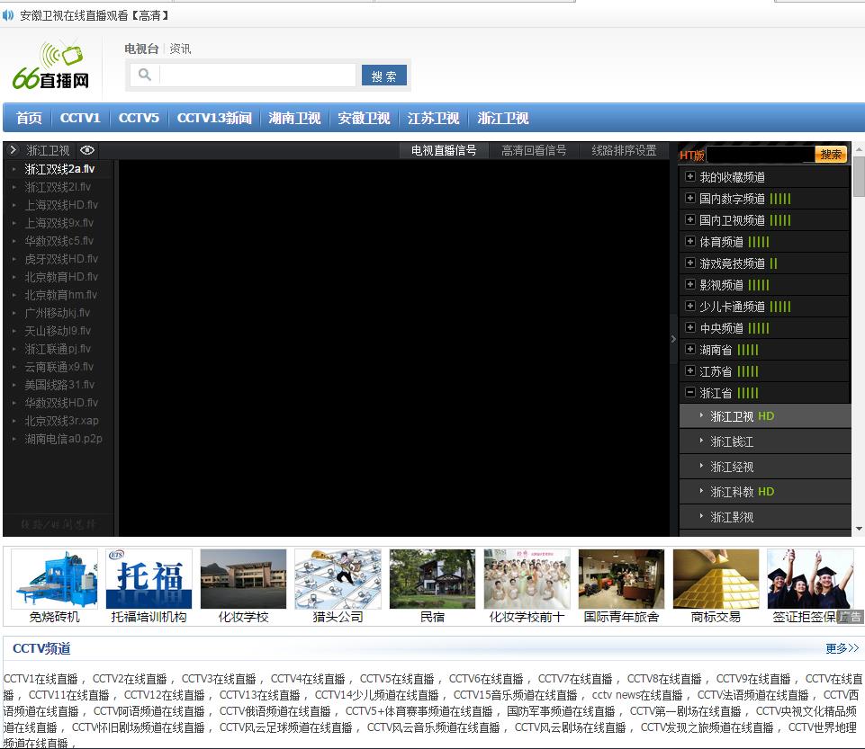Select 浙江经视 channel

click(x=764, y=467)
